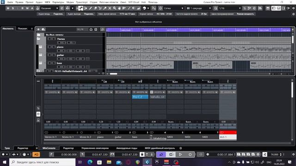Toggle the left zone visibility button

(274, 8)
